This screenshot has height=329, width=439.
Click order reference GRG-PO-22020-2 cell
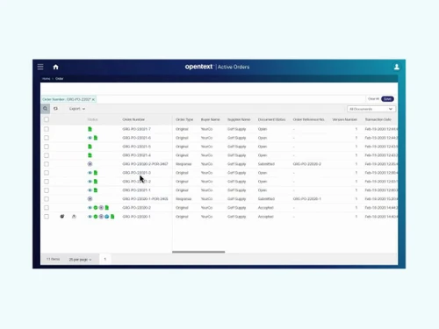tap(307, 164)
